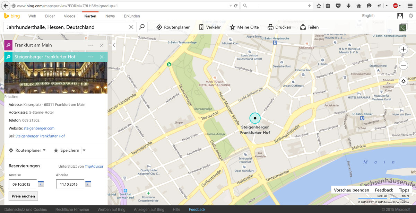416x213 pixels.
Task: Switch to the Videos tab
Action: (70, 16)
